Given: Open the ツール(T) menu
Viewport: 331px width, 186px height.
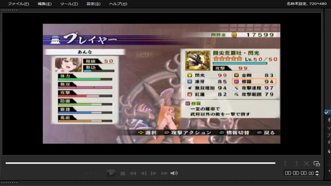Looking at the screenshot, I should pos(69,4).
